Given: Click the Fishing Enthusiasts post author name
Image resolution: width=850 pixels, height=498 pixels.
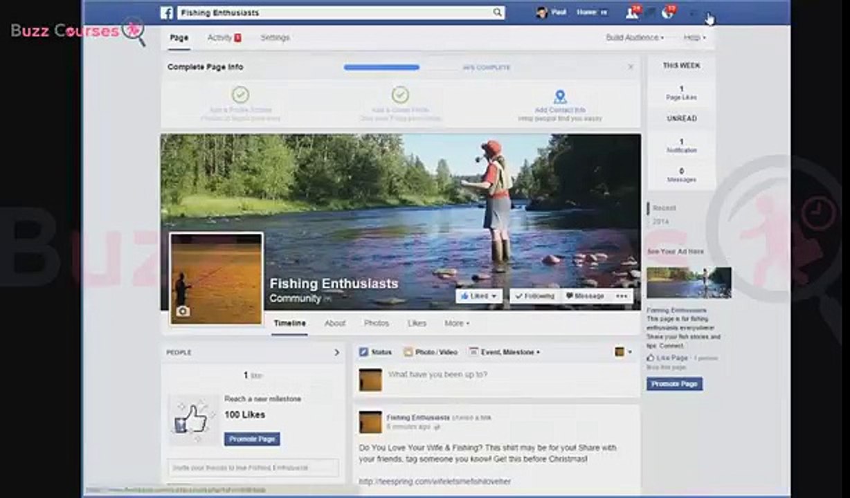Looking at the screenshot, I should click(x=418, y=418).
